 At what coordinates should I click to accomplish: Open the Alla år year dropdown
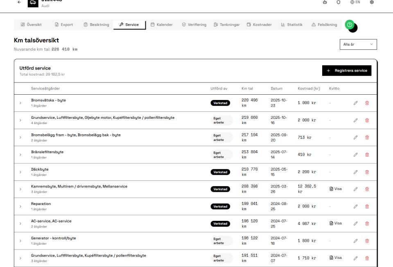[x=358, y=44]
